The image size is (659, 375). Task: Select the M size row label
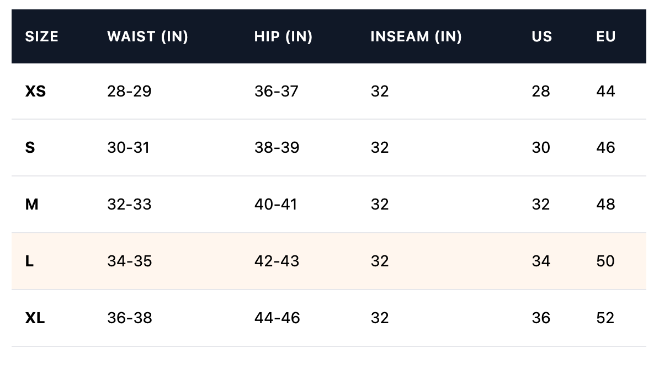[x=32, y=205]
